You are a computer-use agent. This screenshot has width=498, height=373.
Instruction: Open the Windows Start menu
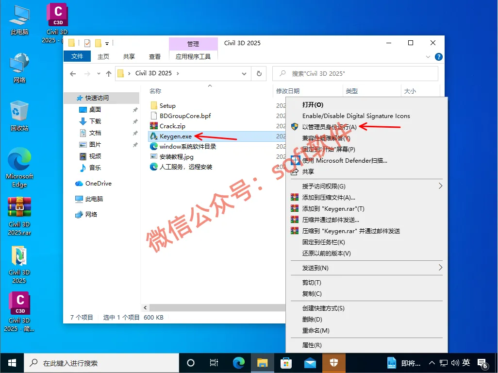click(x=12, y=363)
